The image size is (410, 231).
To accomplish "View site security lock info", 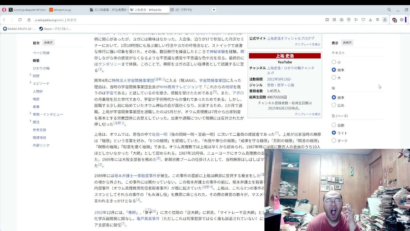I will [x=29, y=20].
